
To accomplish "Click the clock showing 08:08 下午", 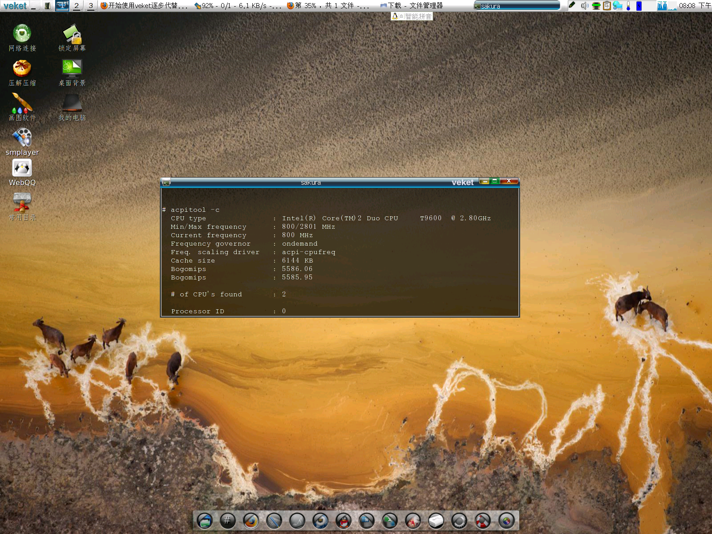I will [695, 6].
